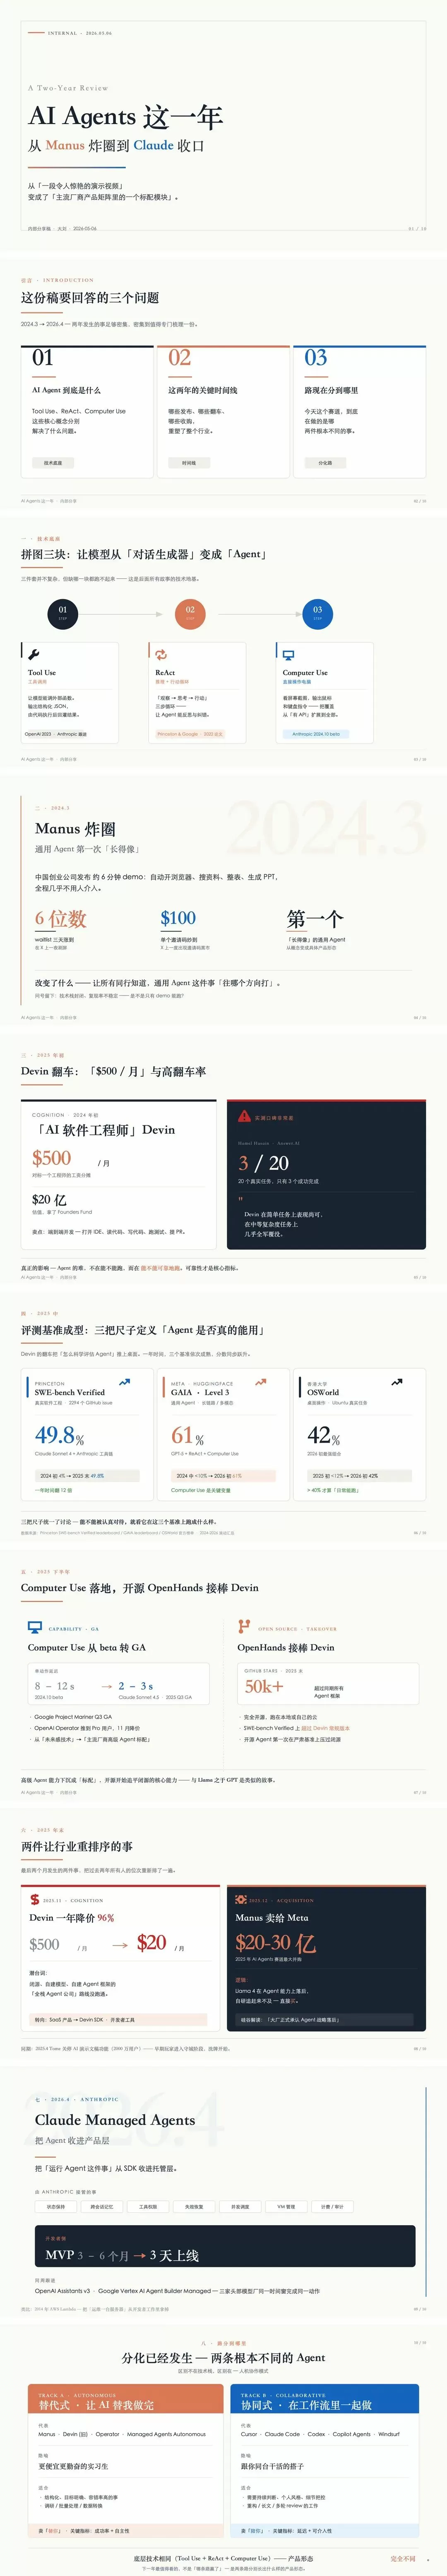The height and width of the screenshot is (2576, 447).
Task: Select blue step circle 03 in the timeline
Action: tap(318, 613)
